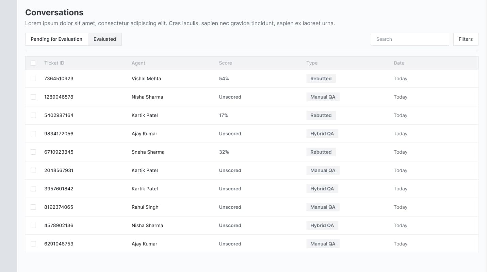
Task: Click the 54% score value
Action: [x=224, y=79]
